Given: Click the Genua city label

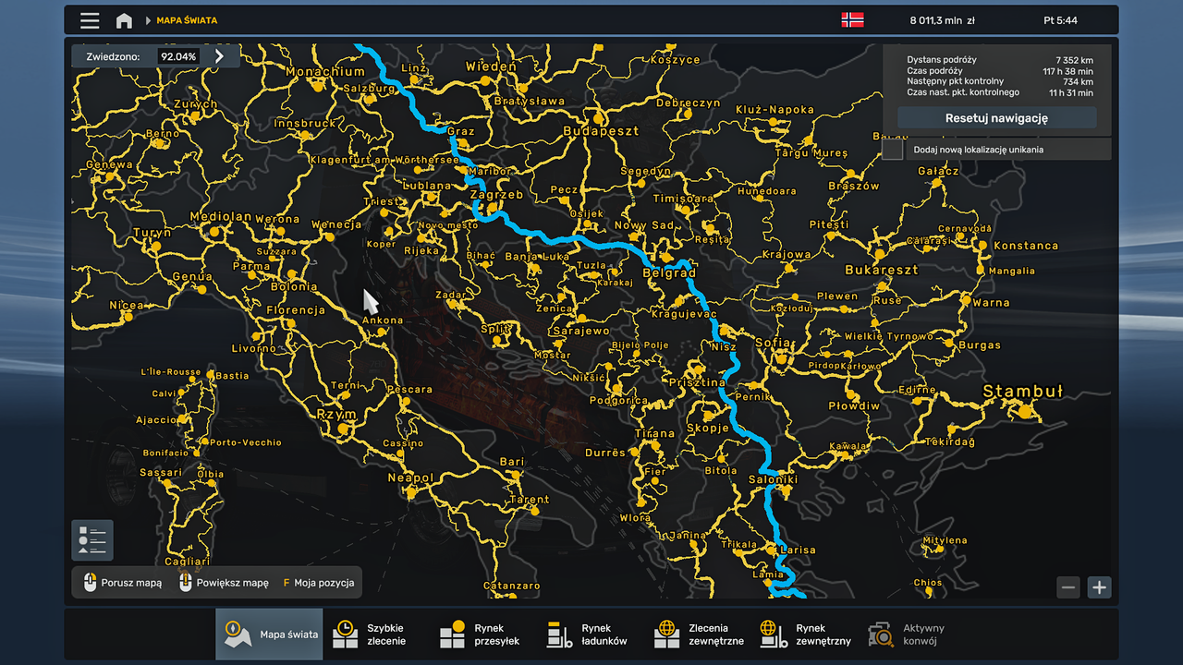Looking at the screenshot, I should [x=192, y=276].
